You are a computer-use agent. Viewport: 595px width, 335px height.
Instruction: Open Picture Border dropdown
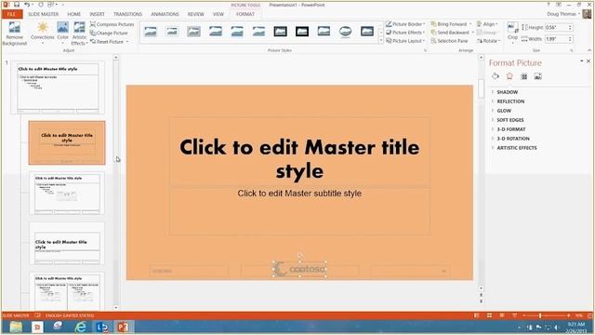405,24
